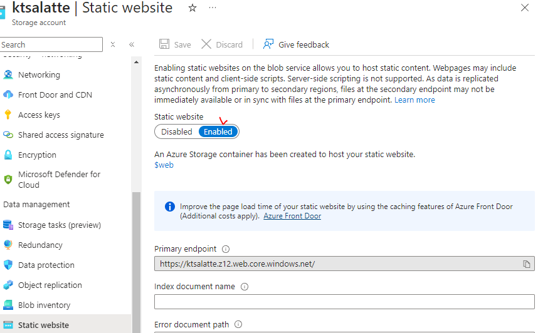The width and height of the screenshot is (538, 333).
Task: Click the Front Door and CDN cloud icon
Action: [8, 95]
